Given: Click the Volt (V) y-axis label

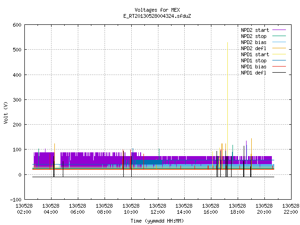Looking at the screenshot, I should [6, 112].
